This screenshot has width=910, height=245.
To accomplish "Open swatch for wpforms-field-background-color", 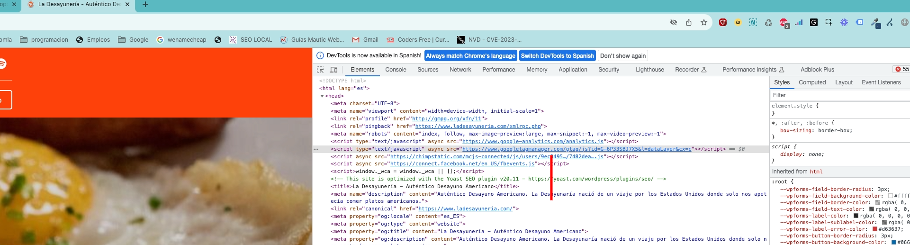I will (891, 196).
